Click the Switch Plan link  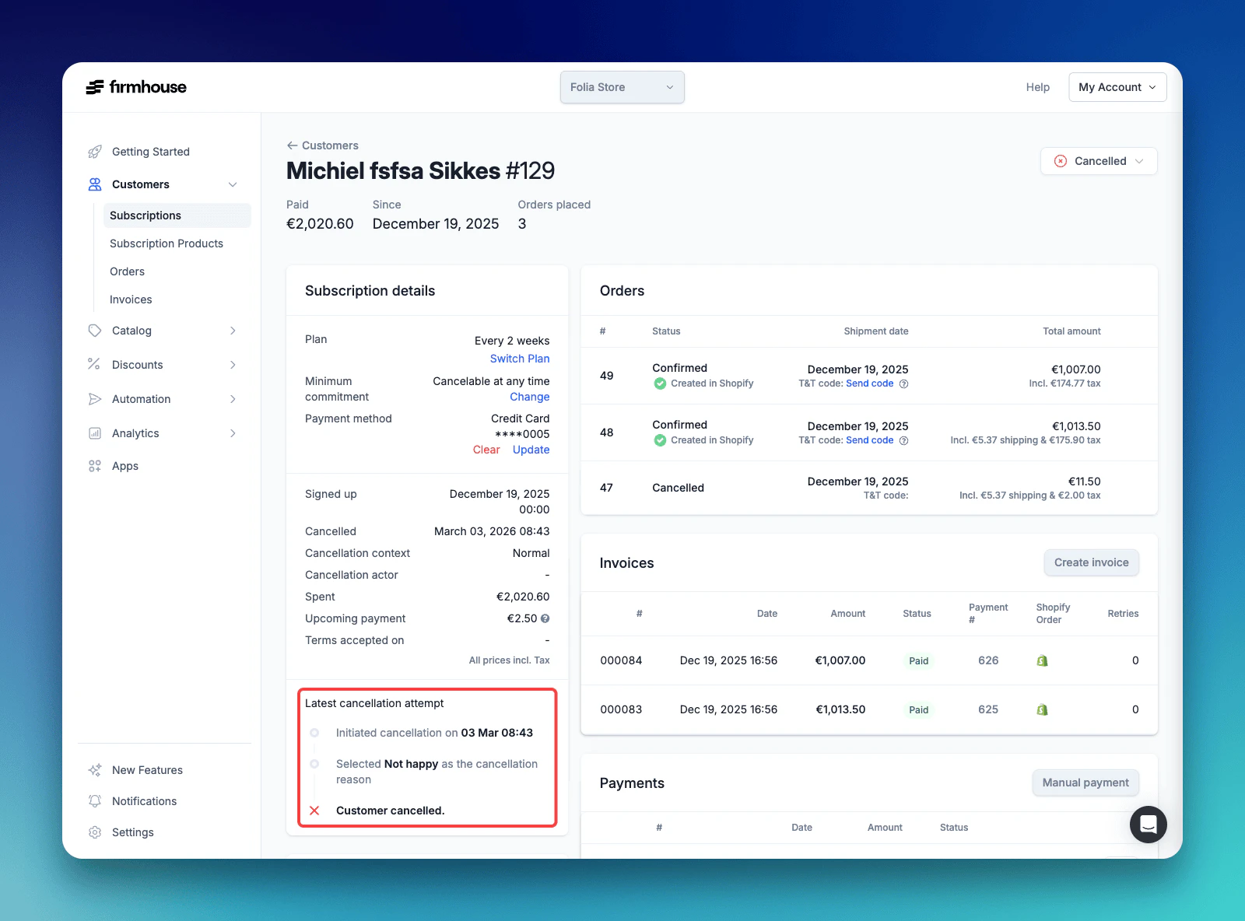coord(520,359)
